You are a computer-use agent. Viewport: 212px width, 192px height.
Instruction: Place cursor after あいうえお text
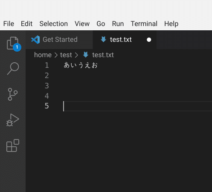pyautogui.click(x=99, y=65)
